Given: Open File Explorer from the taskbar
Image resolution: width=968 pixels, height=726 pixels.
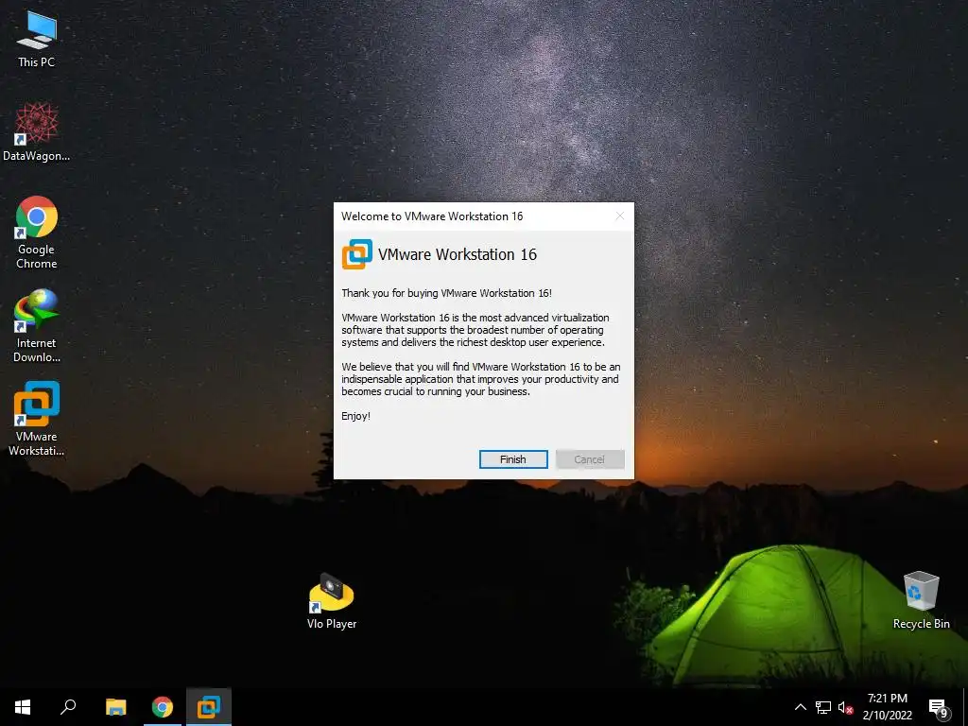Looking at the screenshot, I should point(115,707).
